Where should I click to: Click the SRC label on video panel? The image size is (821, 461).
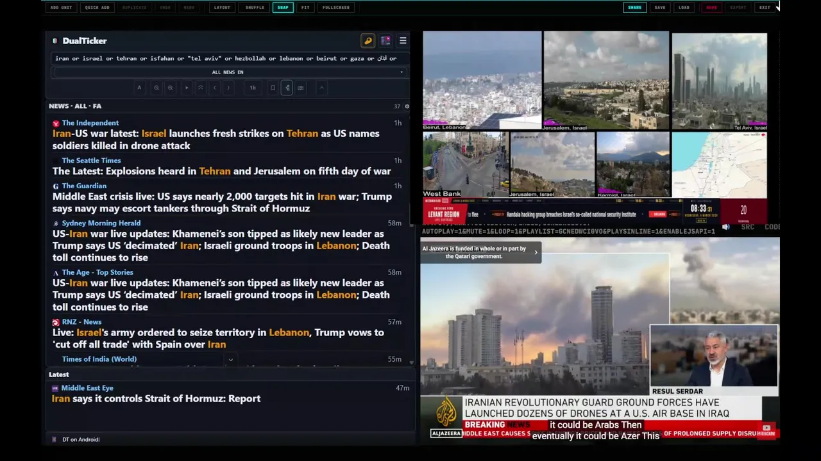click(747, 227)
